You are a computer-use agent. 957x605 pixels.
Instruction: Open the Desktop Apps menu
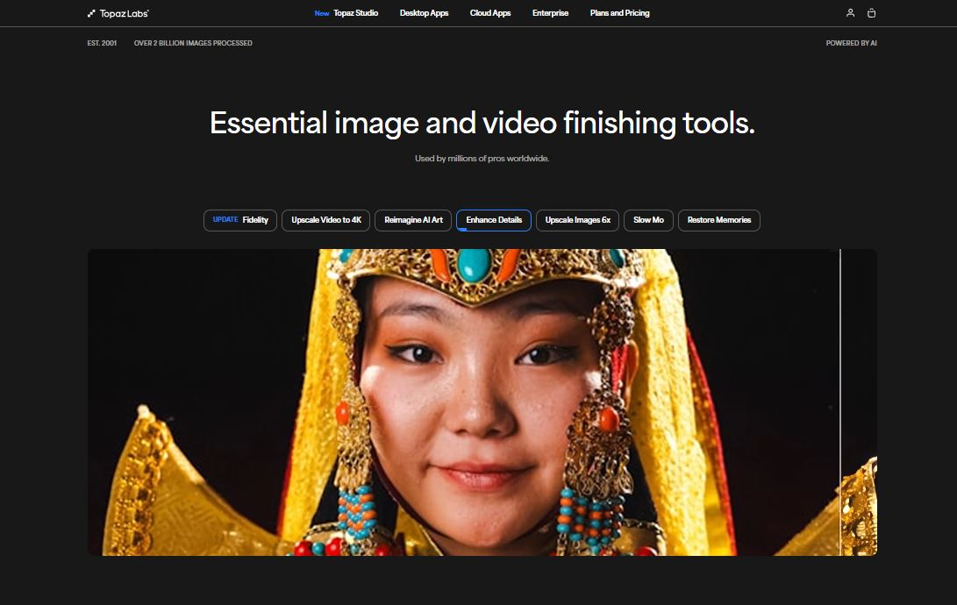[x=424, y=13]
